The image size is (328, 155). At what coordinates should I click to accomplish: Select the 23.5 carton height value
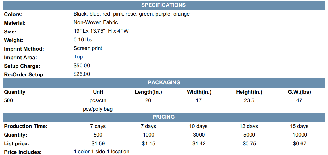pyautogui.click(x=249, y=100)
